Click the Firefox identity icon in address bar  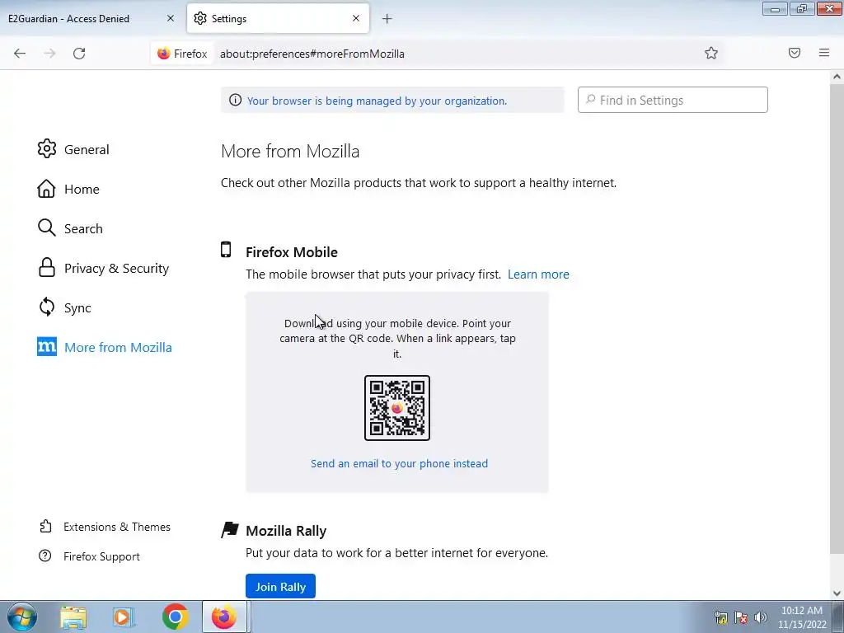182,54
